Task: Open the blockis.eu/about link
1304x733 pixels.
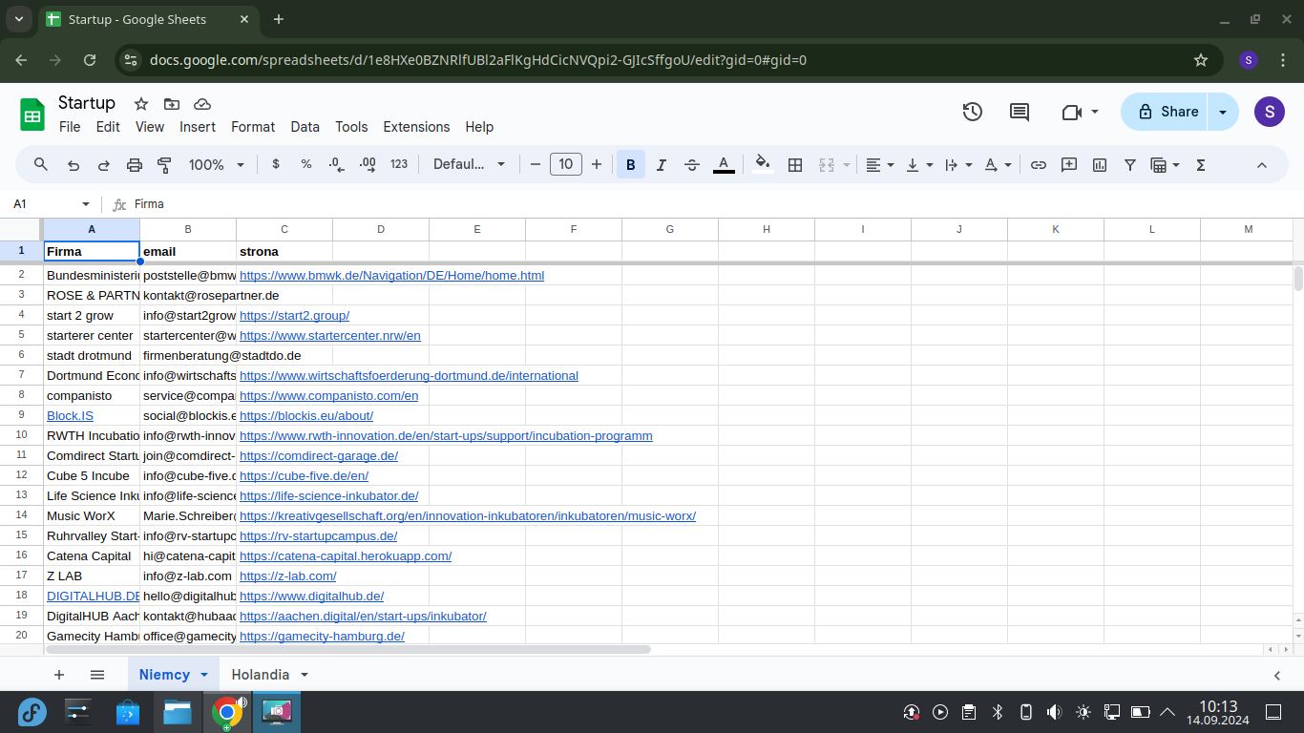Action: [306, 416]
